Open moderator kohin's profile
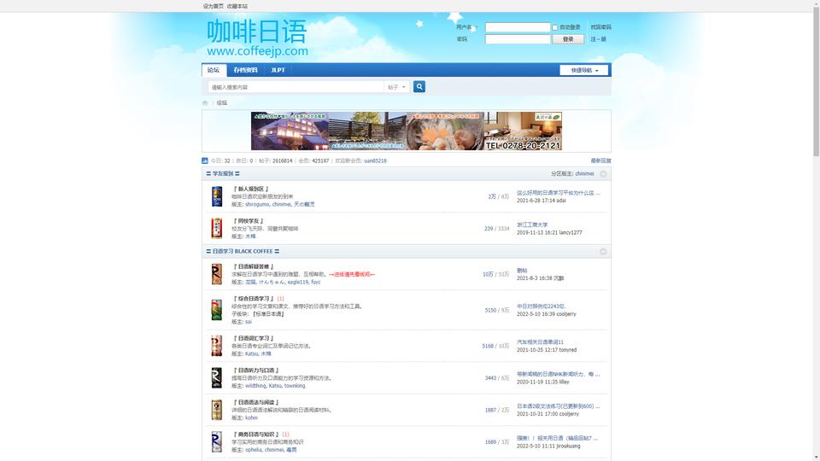 pos(251,418)
